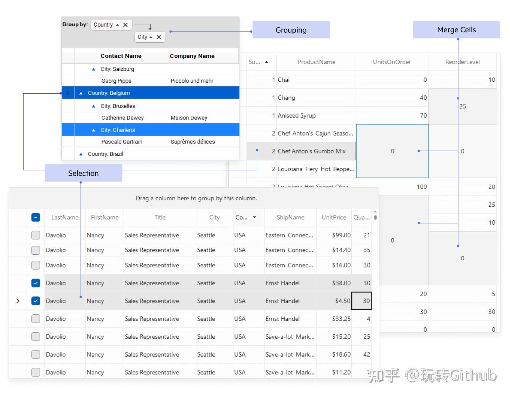Viewport: 510px width, 397px height.
Task: Check the checkbox on the Davolio $33.25 row
Action: (35, 319)
